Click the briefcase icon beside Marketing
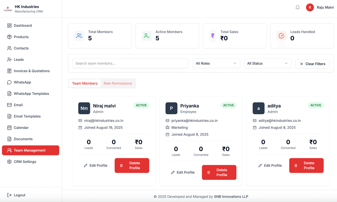This screenshot has height=202, width=337. click(x=168, y=127)
